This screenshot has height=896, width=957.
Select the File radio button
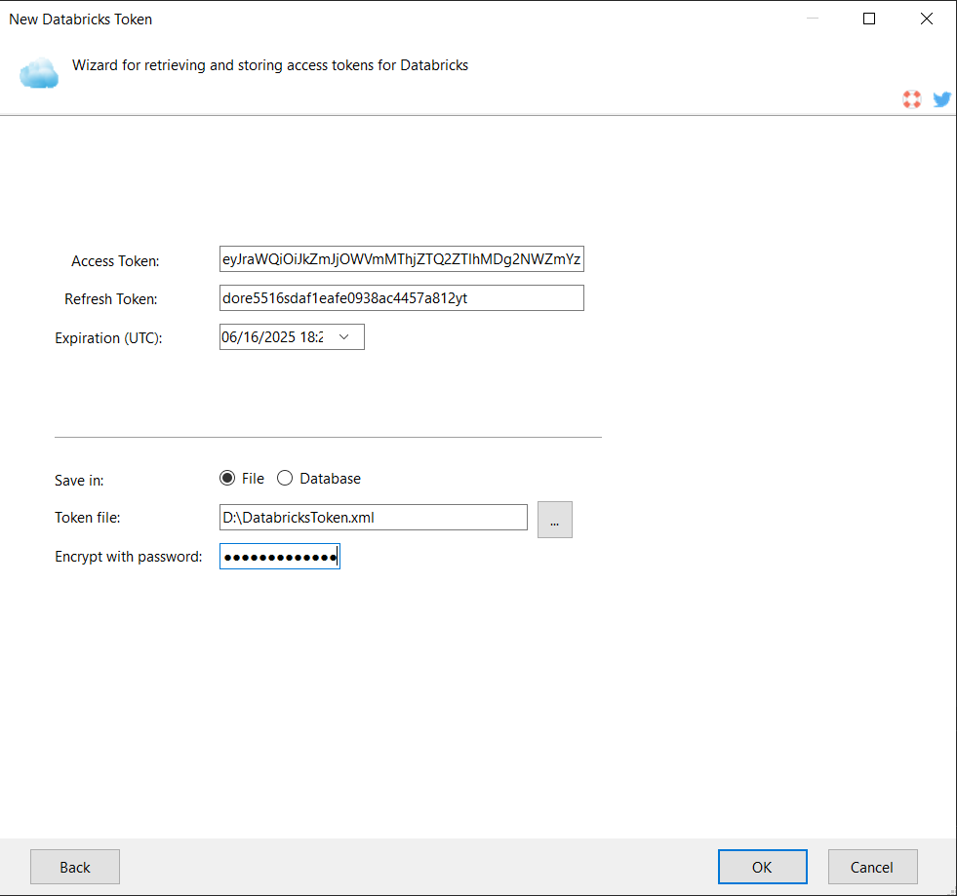click(227, 478)
